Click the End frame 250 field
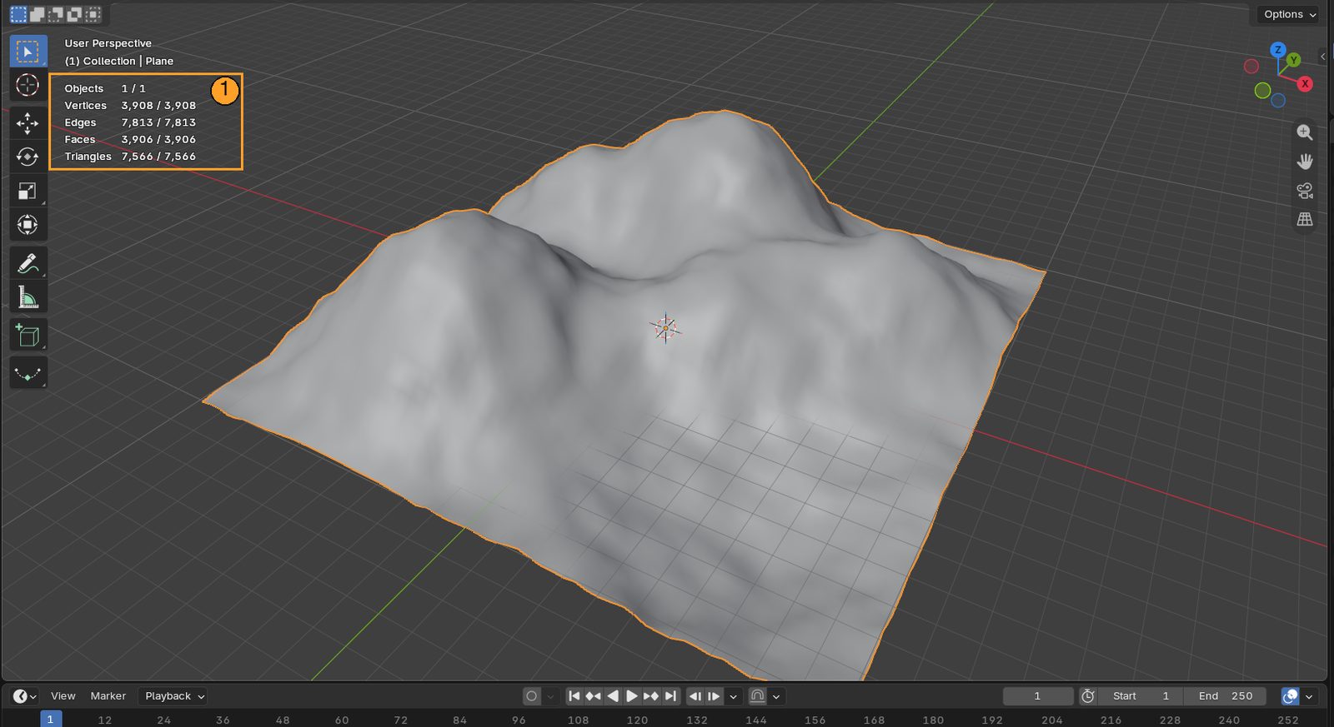 (x=1225, y=696)
